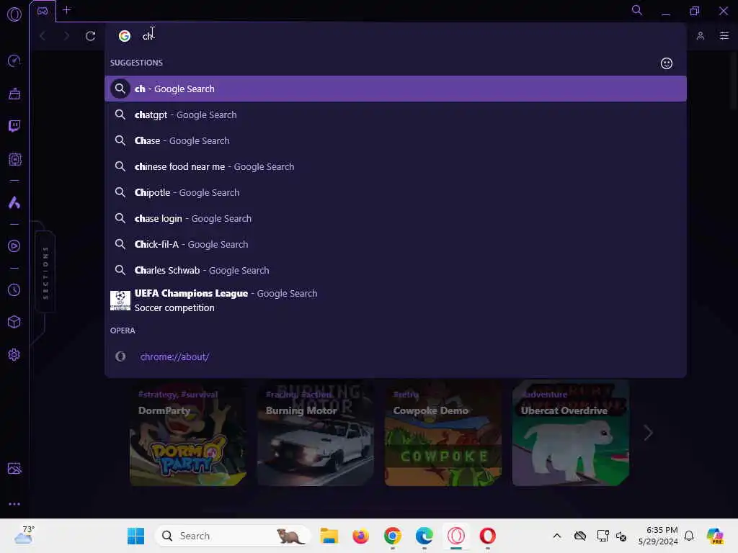Expand the vertical SECTIONS panel
Viewport: 738px width, 553px height.
click(x=45, y=272)
